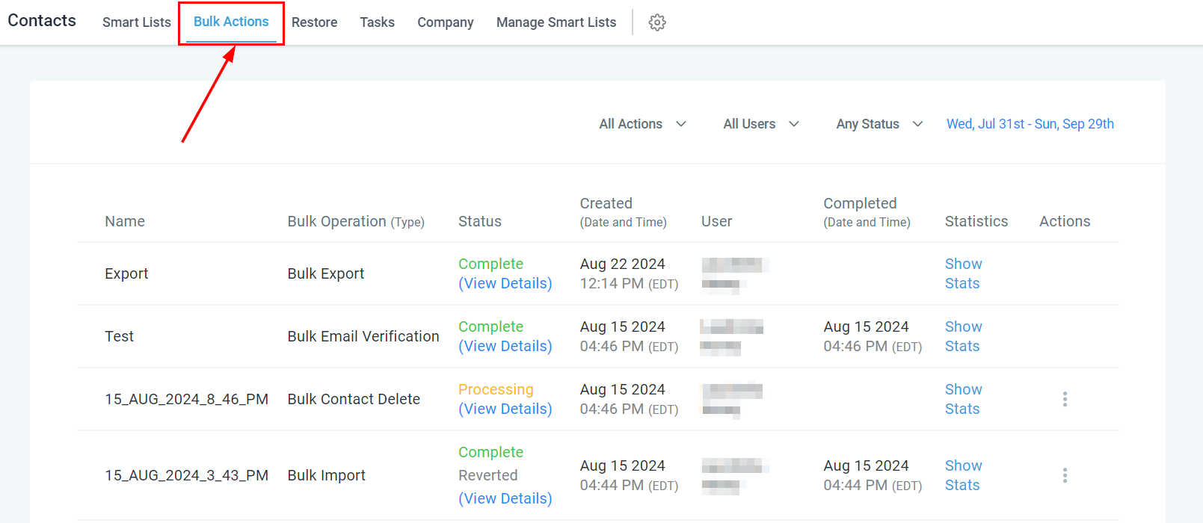Open actions menu for Bulk Import row
This screenshot has width=1203, height=523.
1065,475
